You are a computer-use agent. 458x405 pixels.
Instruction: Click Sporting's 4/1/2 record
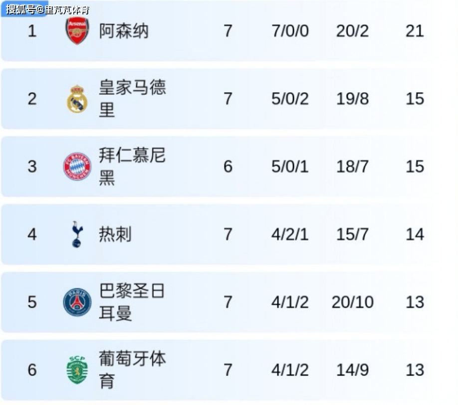click(290, 370)
